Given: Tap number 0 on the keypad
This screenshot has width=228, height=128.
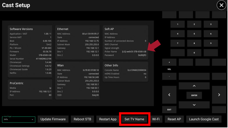Looking at the screenshot, I should click(x=194, y=53).
